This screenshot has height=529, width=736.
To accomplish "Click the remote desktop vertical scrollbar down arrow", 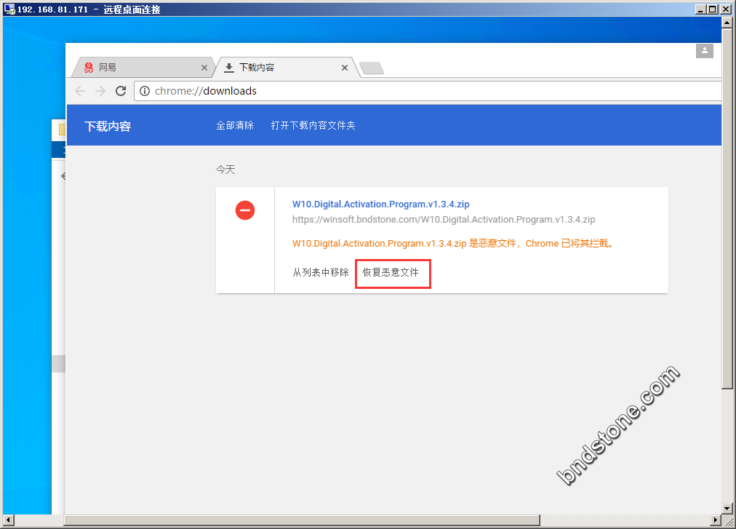I will pos(727,508).
